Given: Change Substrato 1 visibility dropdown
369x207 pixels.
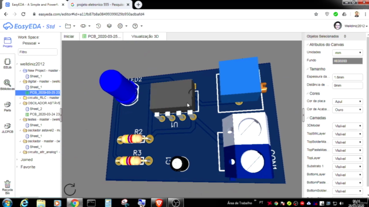Looking at the screenshot, I should pyautogui.click(x=347, y=167).
